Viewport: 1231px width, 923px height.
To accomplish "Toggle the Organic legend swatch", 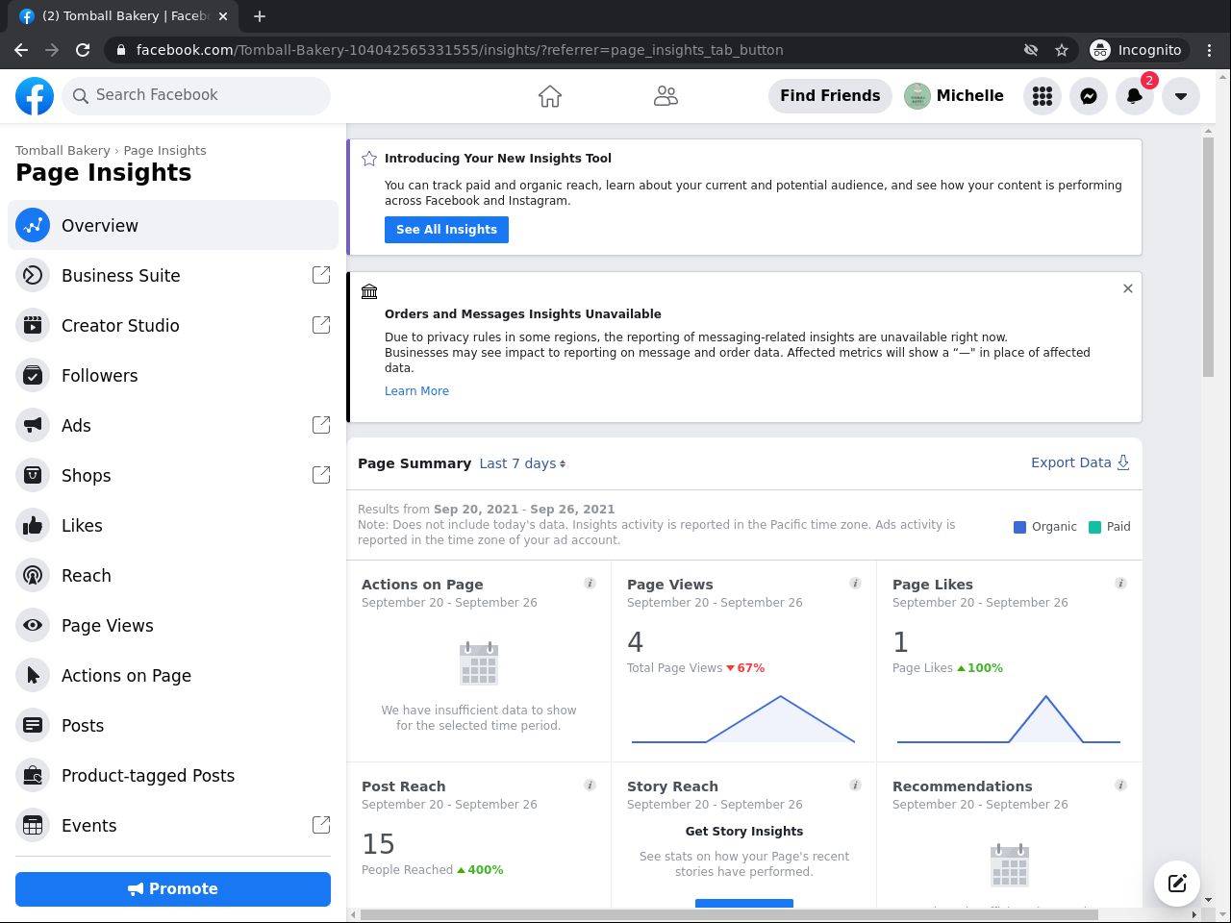I will (x=1019, y=527).
